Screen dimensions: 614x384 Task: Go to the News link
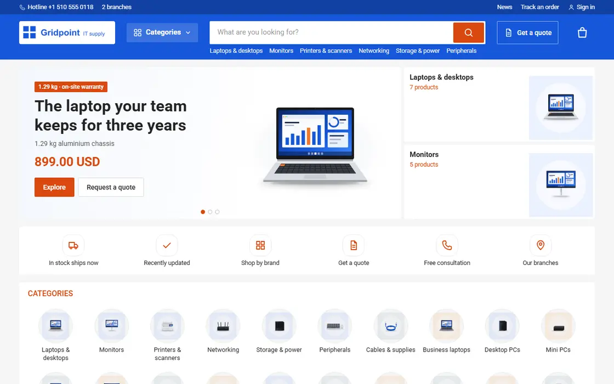pyautogui.click(x=504, y=7)
